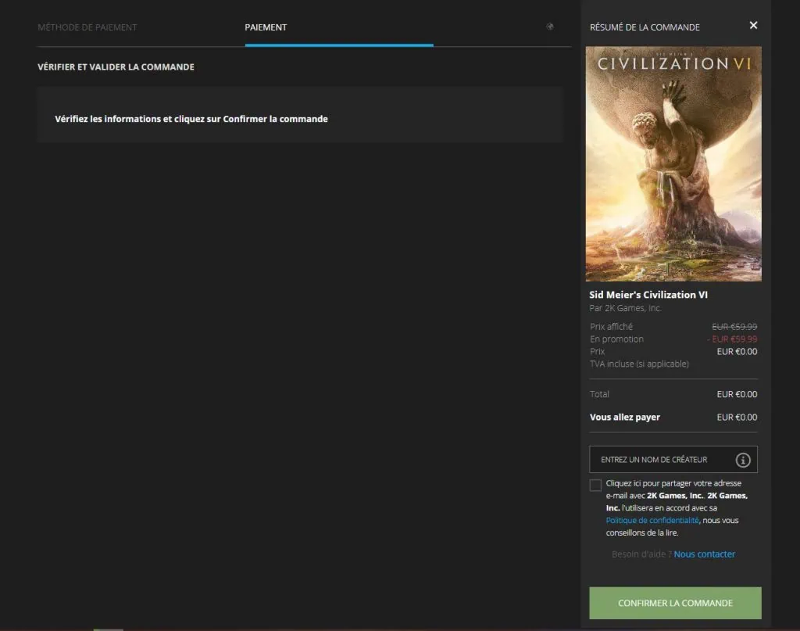Click the Civilization VI cover art
This screenshot has width=800, height=631.
point(673,164)
